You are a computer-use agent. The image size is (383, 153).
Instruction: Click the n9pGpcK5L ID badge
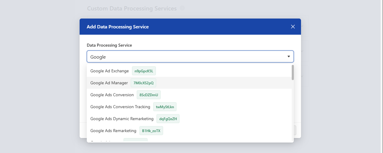[144, 71]
